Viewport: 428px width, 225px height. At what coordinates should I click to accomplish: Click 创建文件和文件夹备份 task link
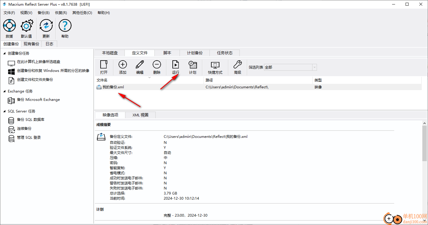[x=35, y=80]
